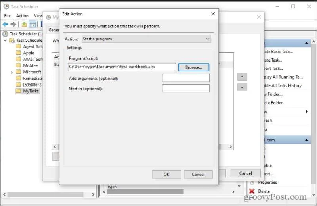This screenshot has height=206, width=317.
Task: Expand the Microsoft folder node
Action: point(11,72)
